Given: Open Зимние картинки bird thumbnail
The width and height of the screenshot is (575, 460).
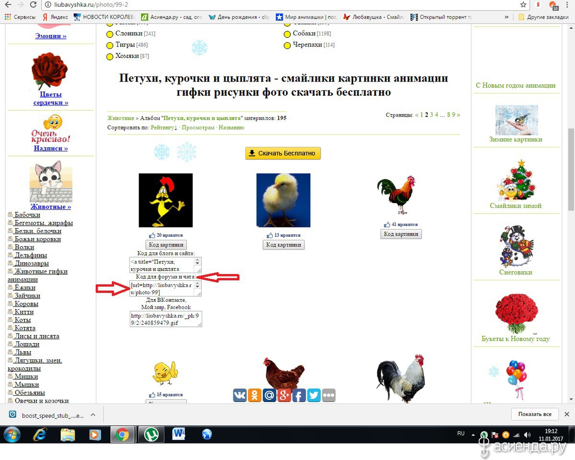Looking at the screenshot, I should point(517,120).
